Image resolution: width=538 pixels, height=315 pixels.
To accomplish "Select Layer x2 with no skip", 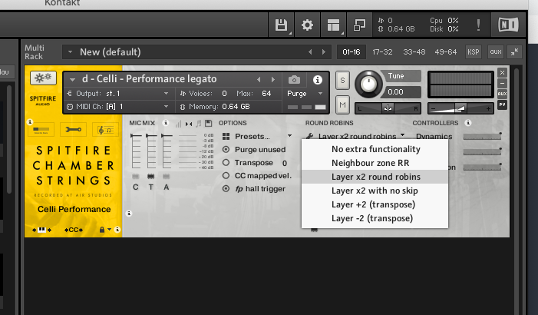I will (375, 191).
